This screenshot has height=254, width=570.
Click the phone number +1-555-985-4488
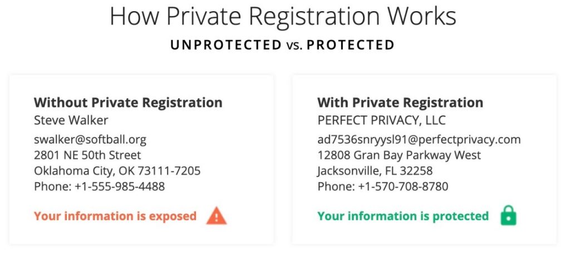[x=120, y=187]
